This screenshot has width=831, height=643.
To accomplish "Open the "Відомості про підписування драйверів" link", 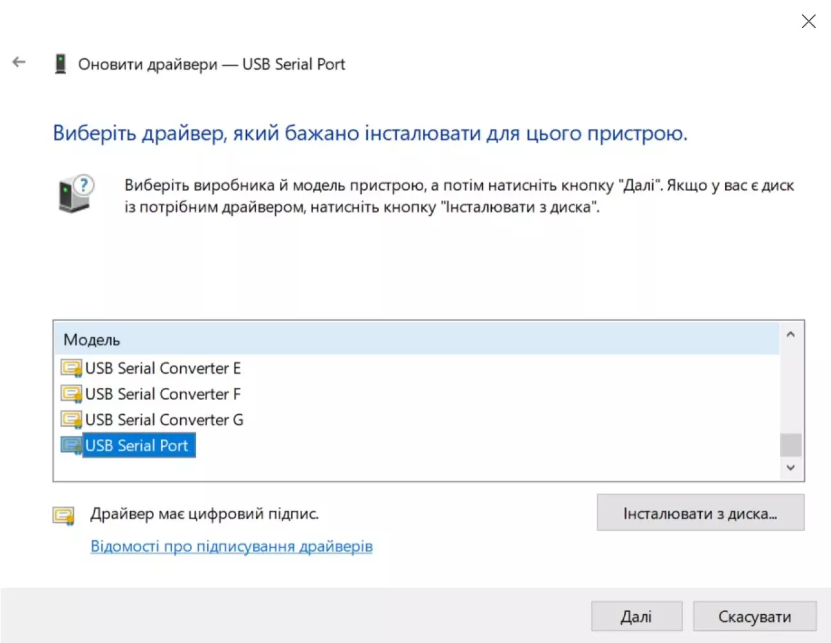I will pos(231,546).
